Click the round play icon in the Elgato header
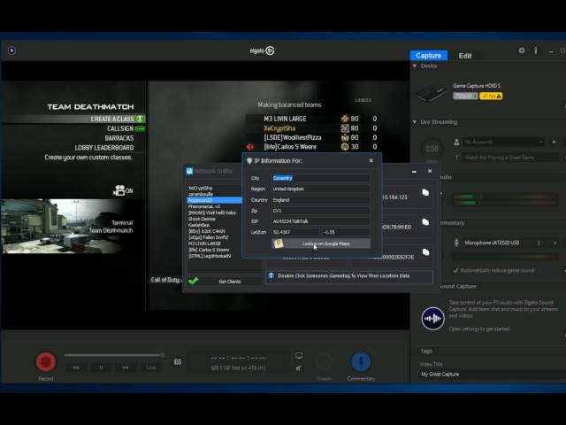Screen dimensions: 566x425 point(11,50)
